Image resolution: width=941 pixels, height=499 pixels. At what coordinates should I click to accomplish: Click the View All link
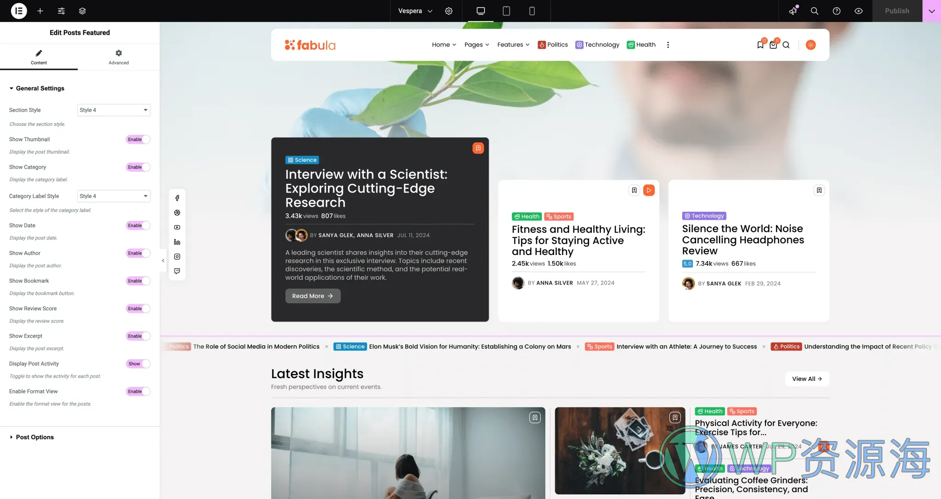click(x=806, y=379)
